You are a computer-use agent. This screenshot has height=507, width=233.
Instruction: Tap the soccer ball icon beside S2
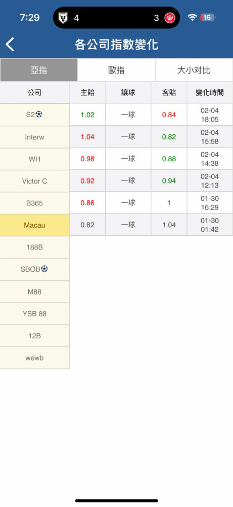tap(39, 114)
